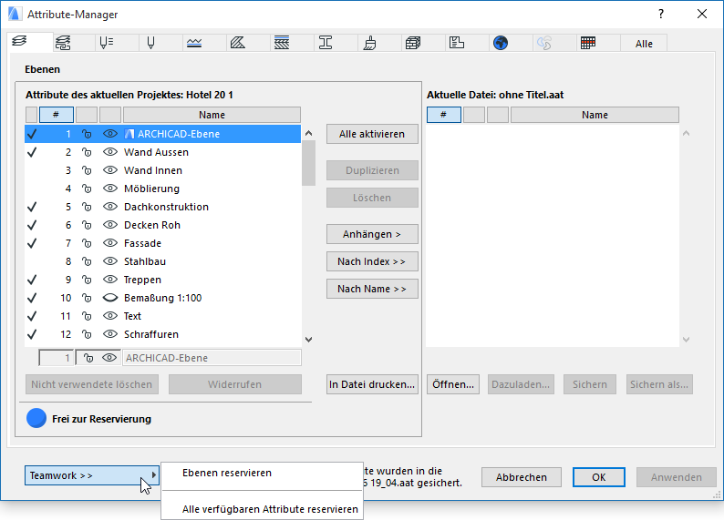Toggle checkmark for Wand Aussen row
The width and height of the screenshot is (724, 520).
tap(32, 152)
